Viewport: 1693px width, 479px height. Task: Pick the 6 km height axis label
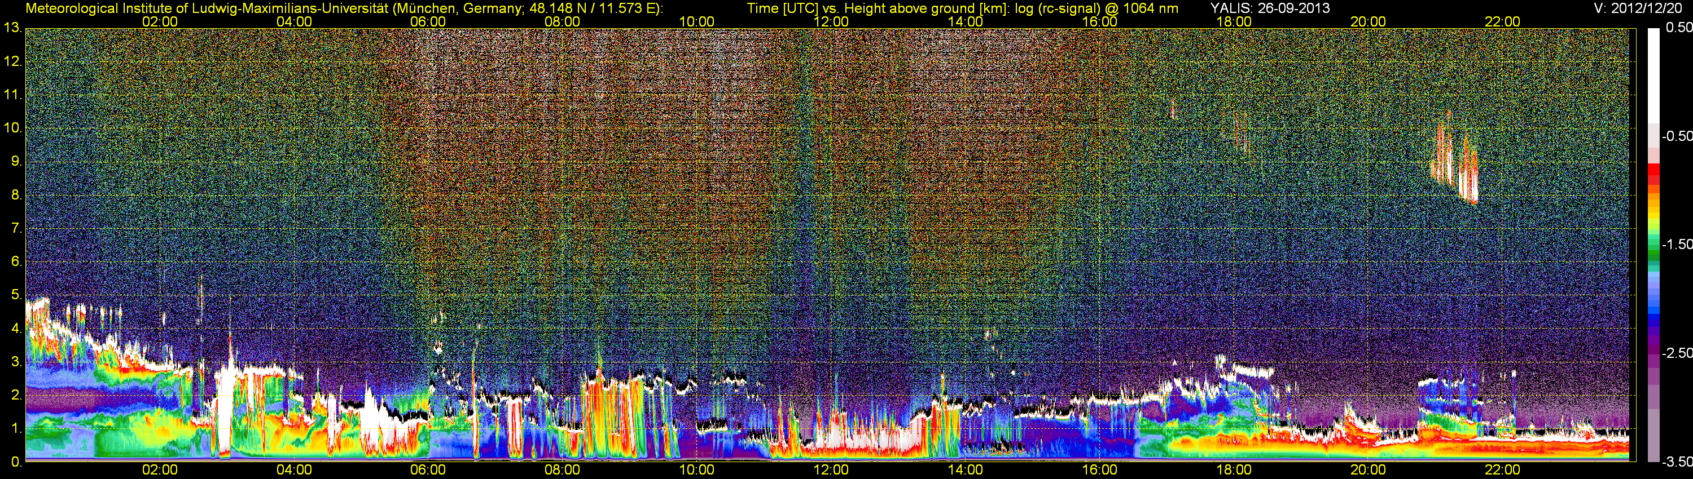pyautogui.click(x=16, y=262)
